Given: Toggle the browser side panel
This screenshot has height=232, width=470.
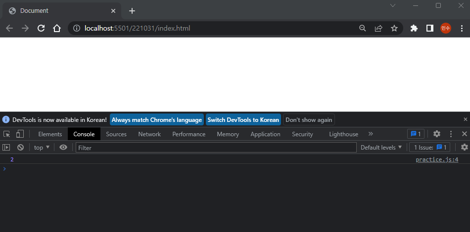Looking at the screenshot, I should (x=430, y=29).
